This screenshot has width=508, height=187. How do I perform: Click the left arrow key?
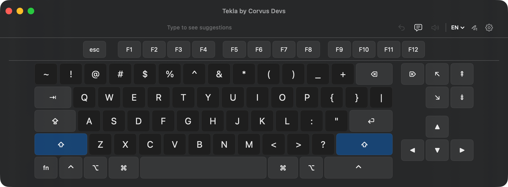(x=412, y=150)
